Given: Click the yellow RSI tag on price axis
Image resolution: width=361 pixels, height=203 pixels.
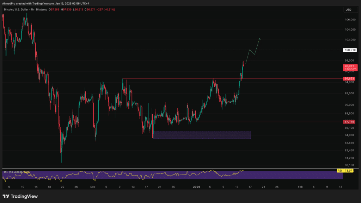Looking at the screenshot, I should (340, 171).
